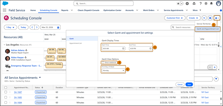Select the SA-1687 row checkbox
Viewport: 223px width, 106px height.
[6, 92]
